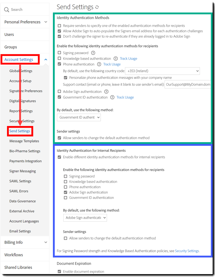
Task: Expand the Billing Info section
Action: (46, 242)
